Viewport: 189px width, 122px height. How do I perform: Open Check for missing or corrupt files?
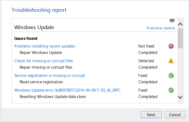pyautogui.click(x=43, y=61)
